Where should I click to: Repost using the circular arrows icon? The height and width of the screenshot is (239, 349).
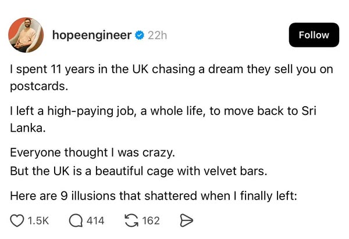tap(131, 221)
